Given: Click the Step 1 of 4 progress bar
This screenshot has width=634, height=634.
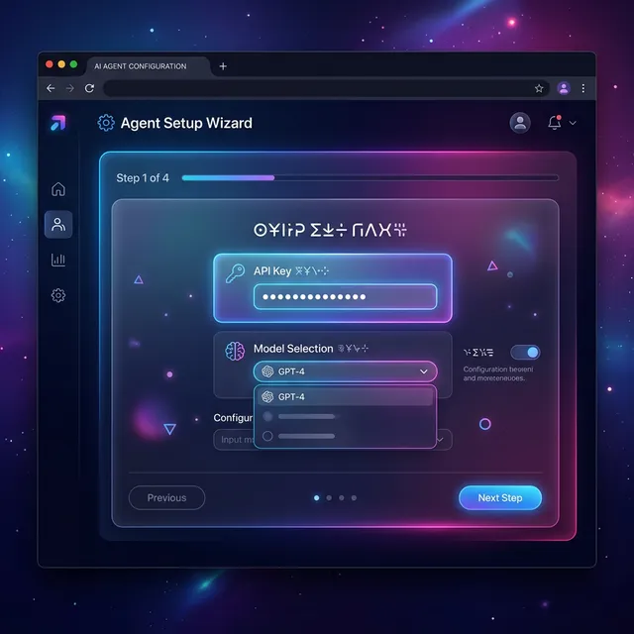Looking at the screenshot, I should click(x=370, y=177).
